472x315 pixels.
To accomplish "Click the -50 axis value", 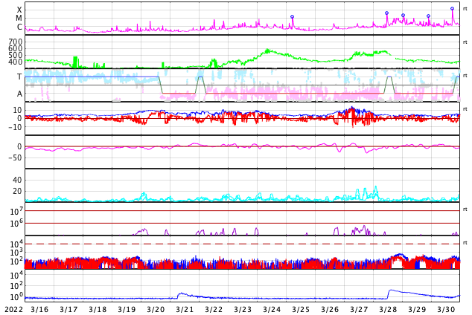I will click(15, 157).
